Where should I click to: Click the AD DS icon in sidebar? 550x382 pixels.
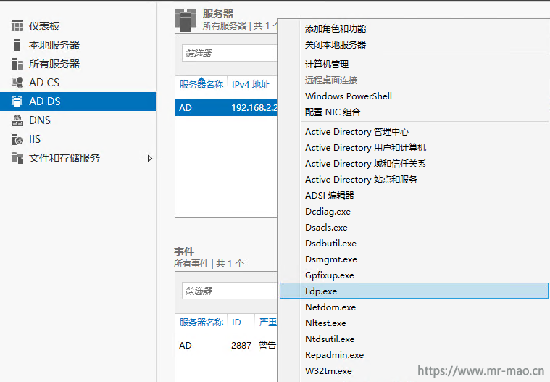click(x=17, y=101)
